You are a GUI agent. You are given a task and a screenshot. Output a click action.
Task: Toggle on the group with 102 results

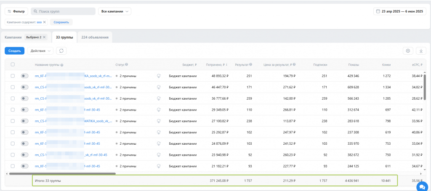coord(25,132)
